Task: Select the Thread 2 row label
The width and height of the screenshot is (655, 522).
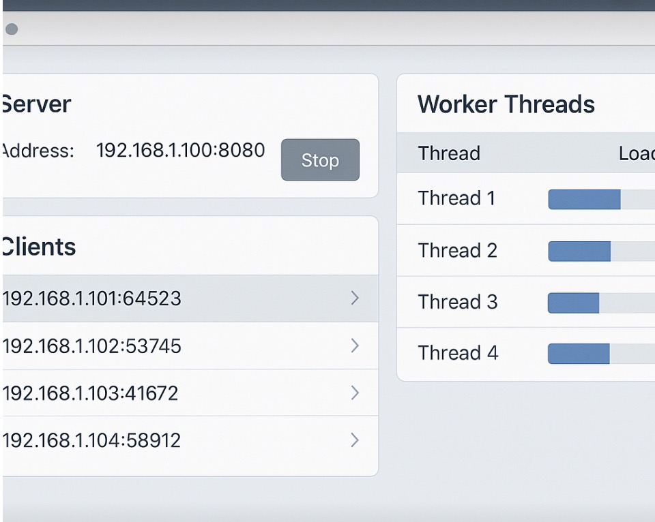Action: (x=458, y=250)
